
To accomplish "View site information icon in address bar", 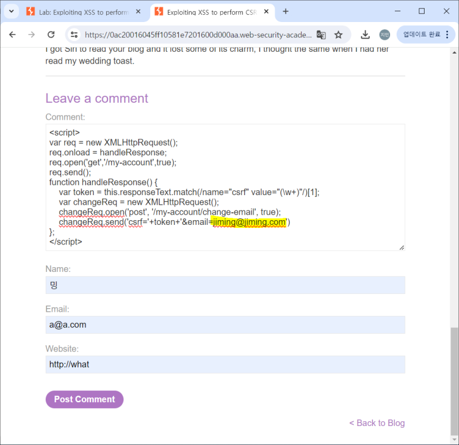I will 74,35.
